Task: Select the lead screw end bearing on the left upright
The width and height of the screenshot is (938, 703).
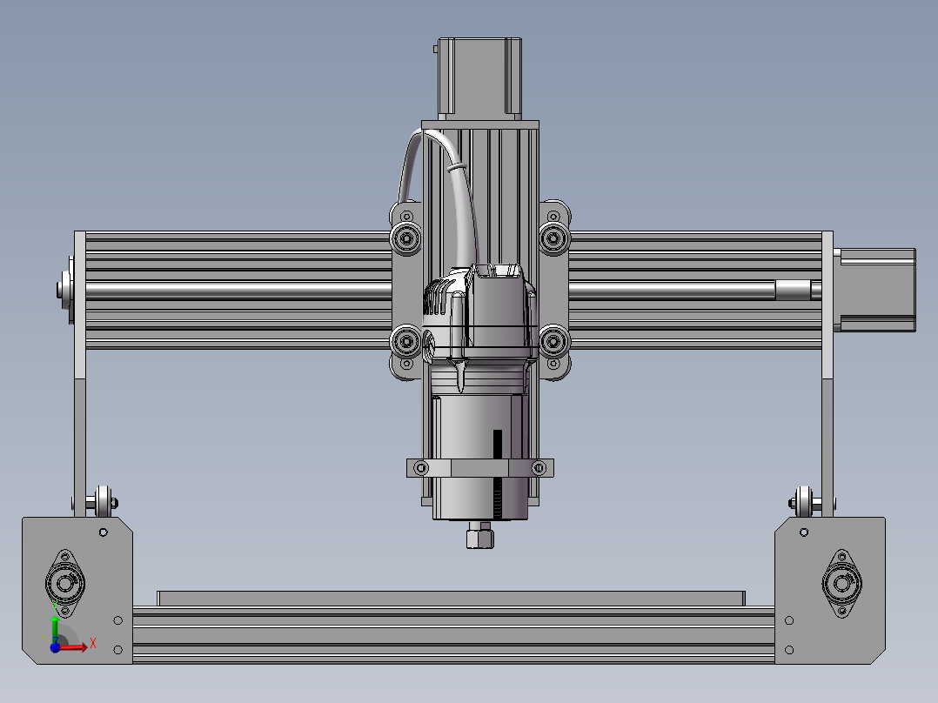Action: click(64, 291)
